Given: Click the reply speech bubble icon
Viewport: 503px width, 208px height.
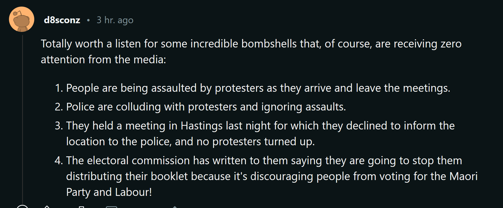Looking at the screenshot, I should pos(112,207).
